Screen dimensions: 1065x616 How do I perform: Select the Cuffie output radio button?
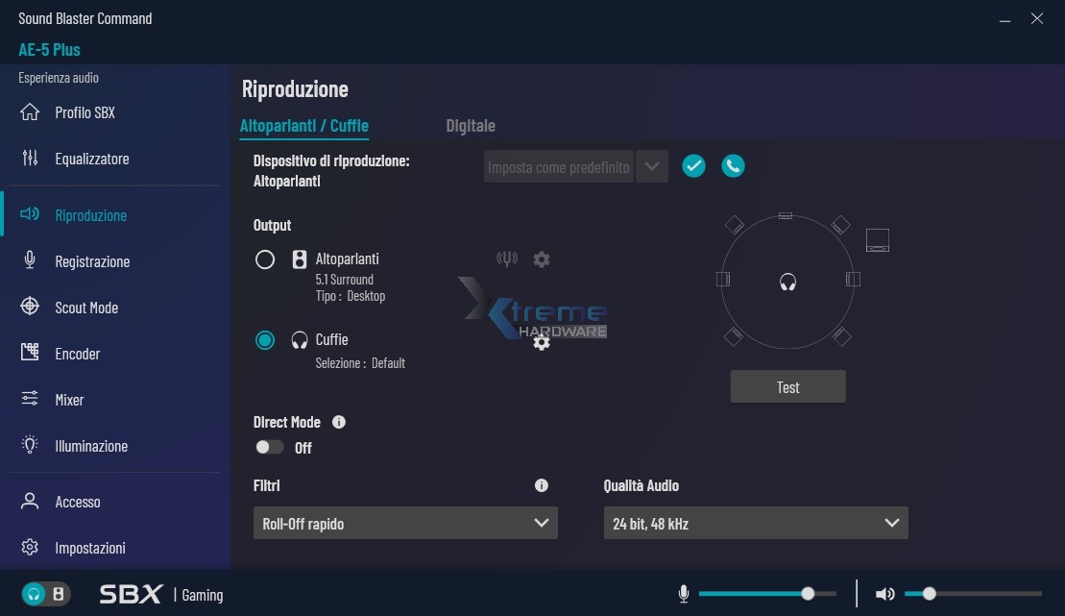[265, 340]
